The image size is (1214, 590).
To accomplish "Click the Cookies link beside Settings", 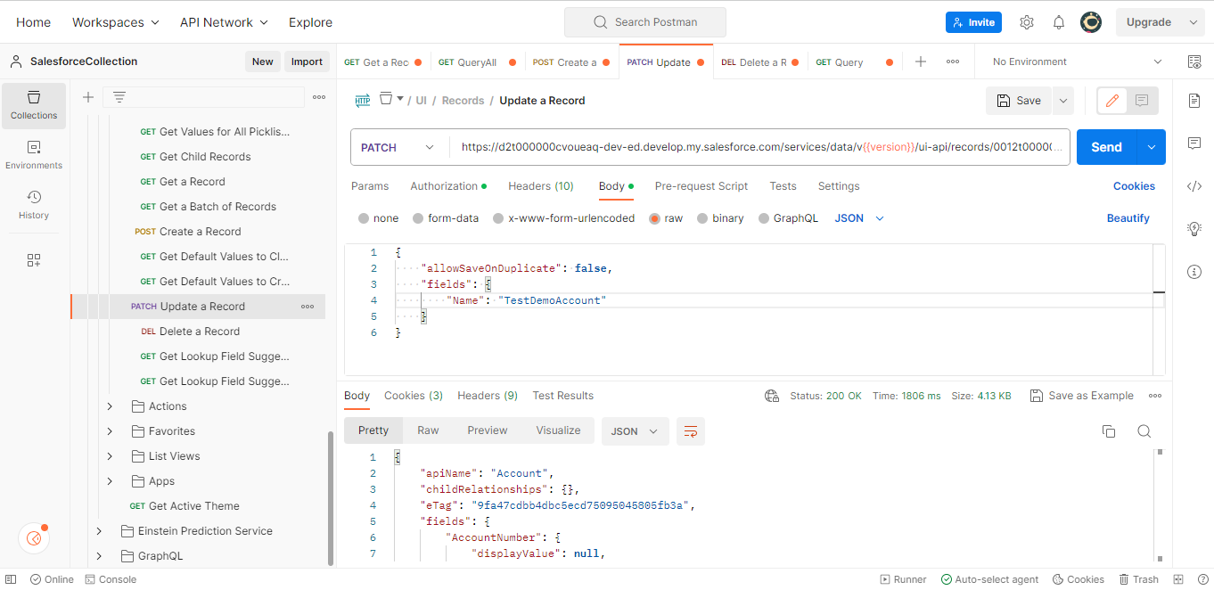I will tap(1134, 186).
